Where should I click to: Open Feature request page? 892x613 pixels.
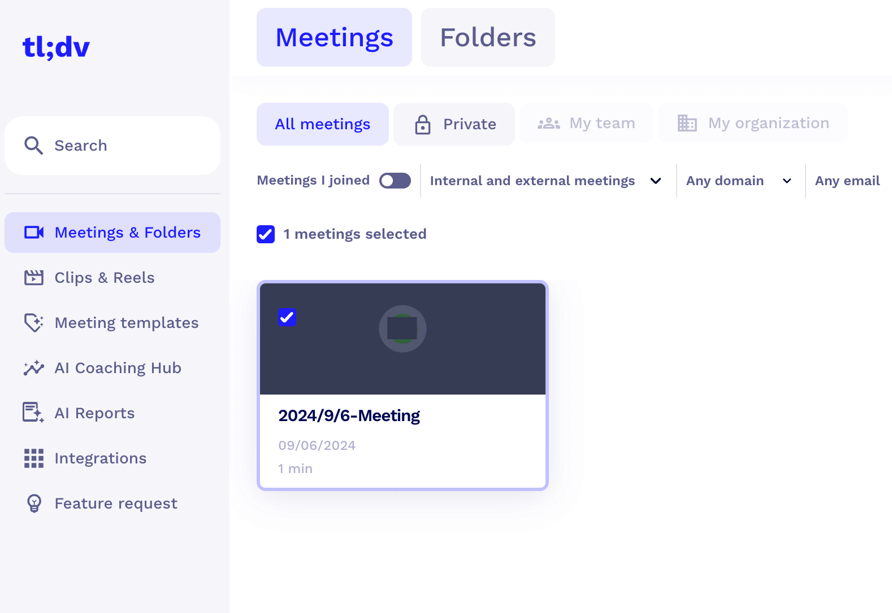pos(112,503)
